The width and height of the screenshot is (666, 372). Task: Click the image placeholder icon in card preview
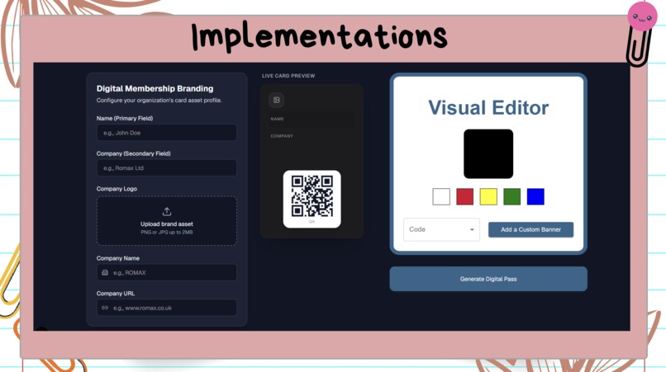277,100
